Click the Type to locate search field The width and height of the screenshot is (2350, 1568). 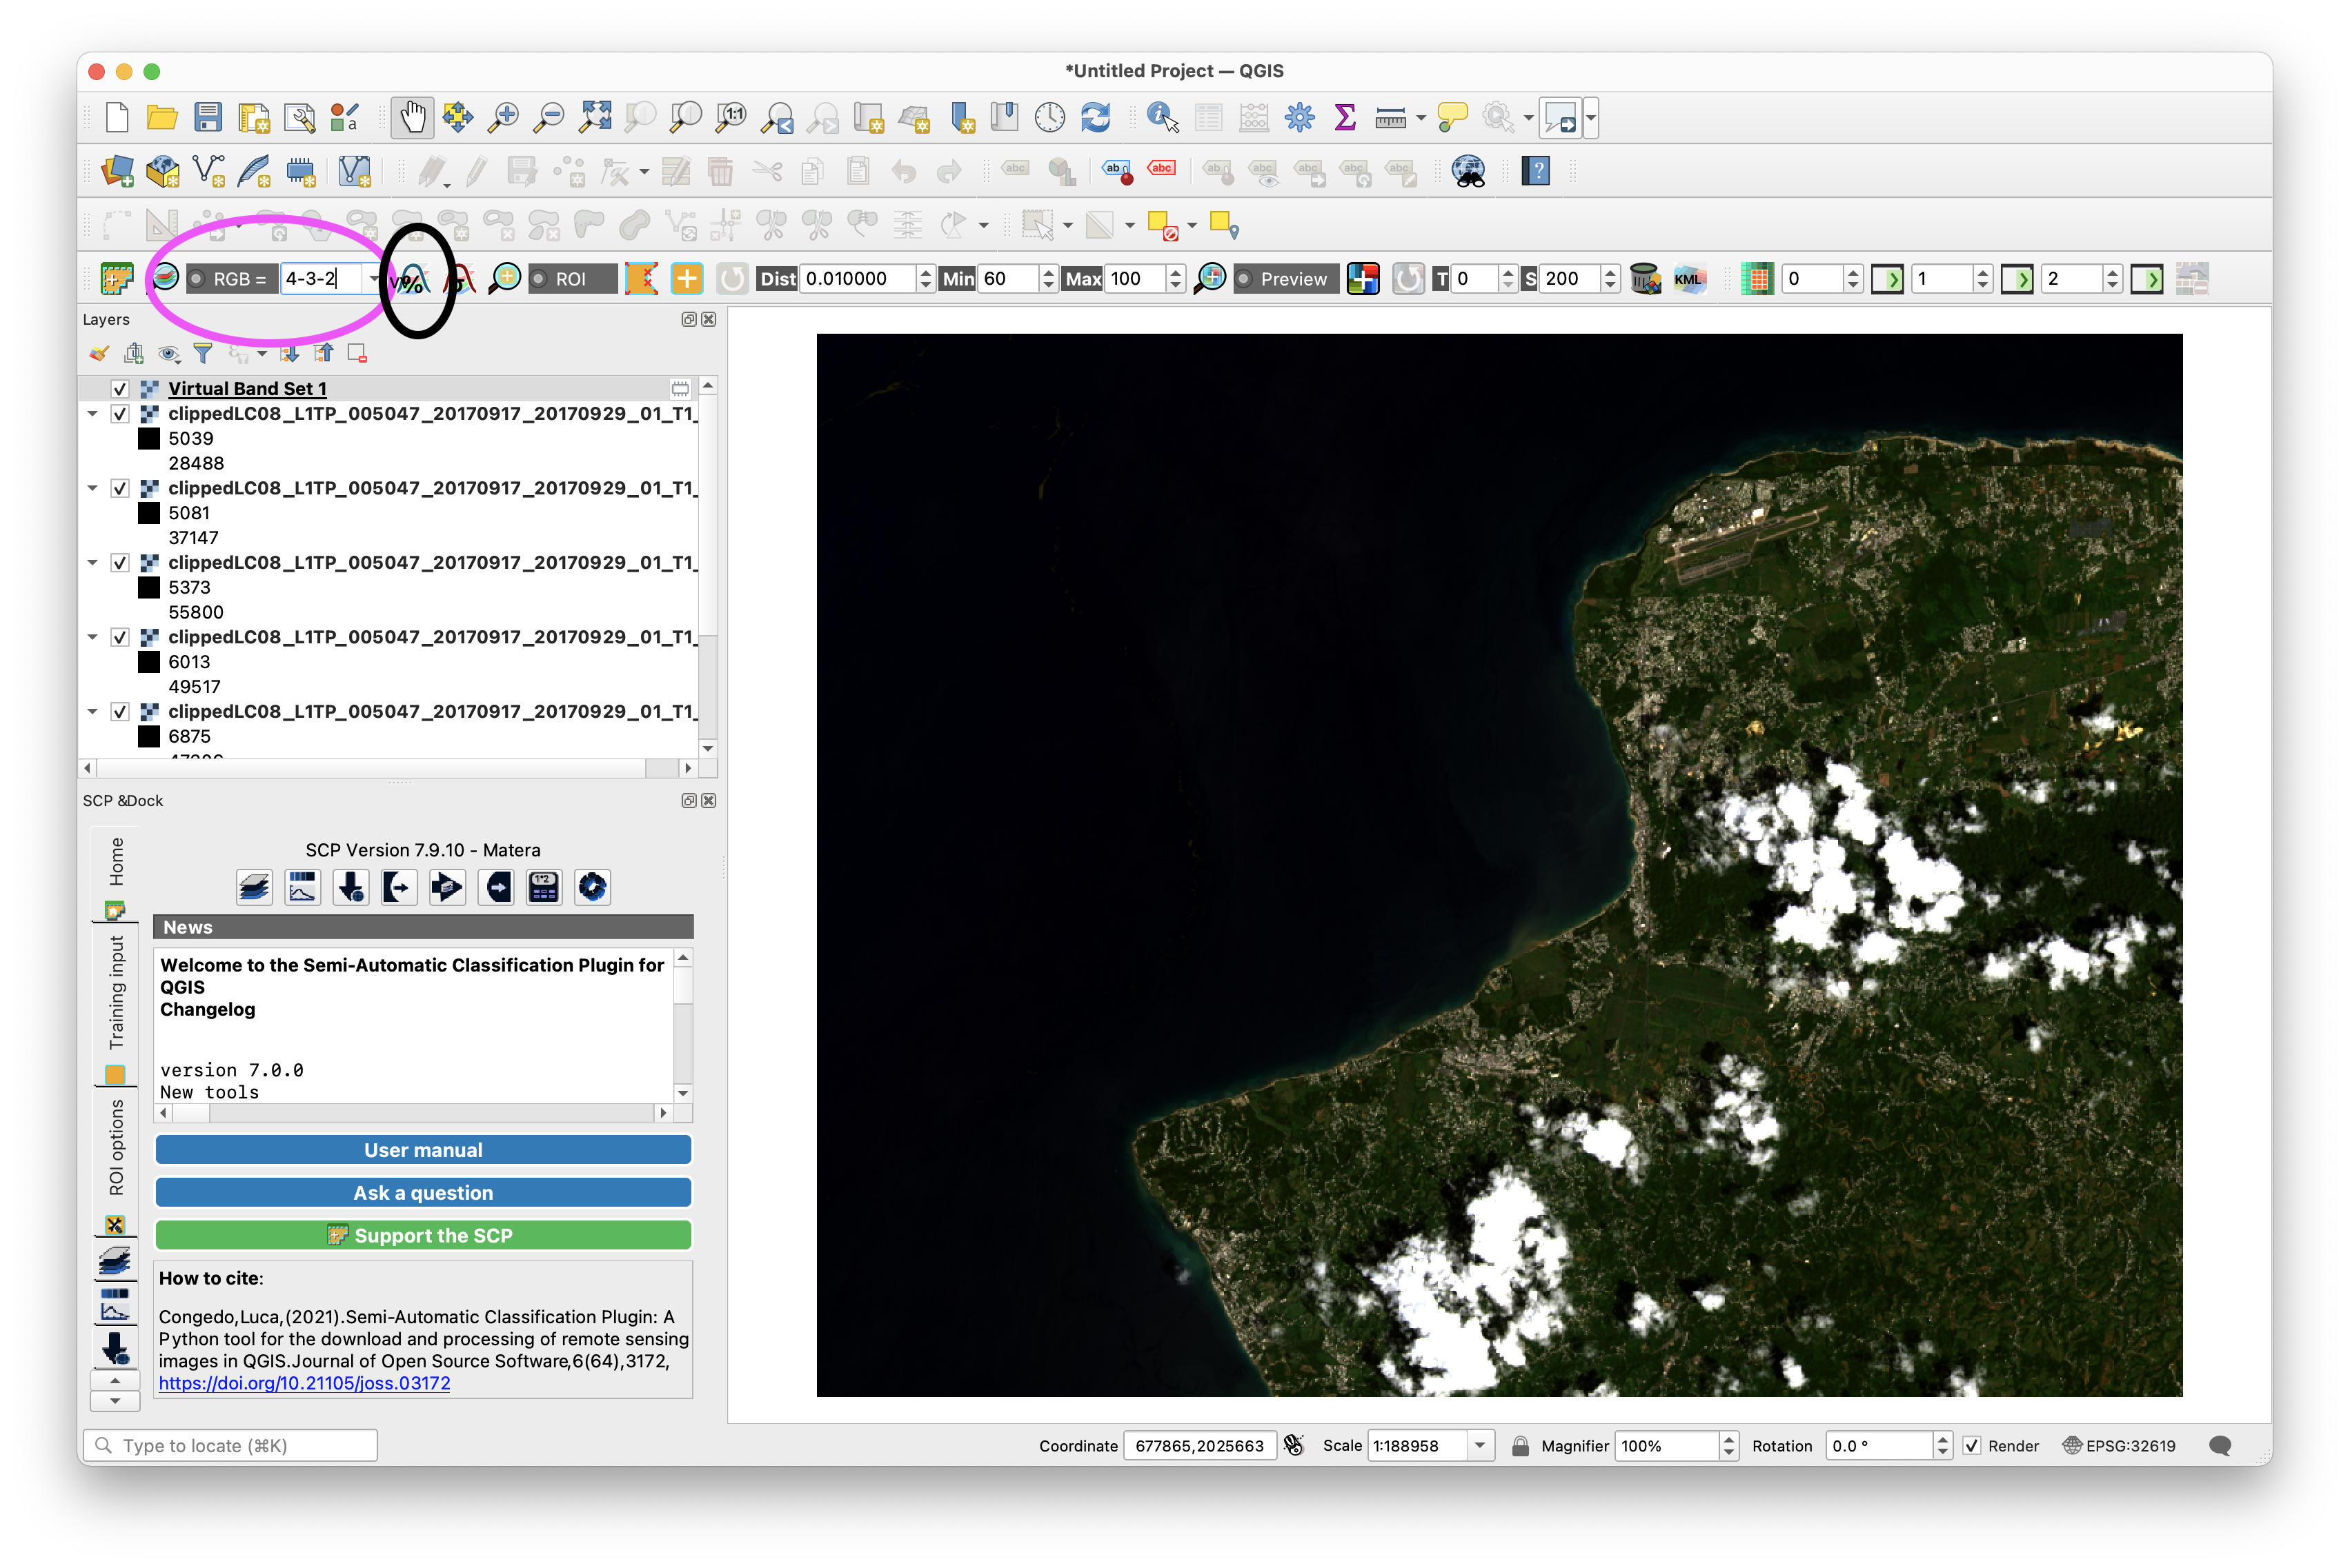[230, 1446]
